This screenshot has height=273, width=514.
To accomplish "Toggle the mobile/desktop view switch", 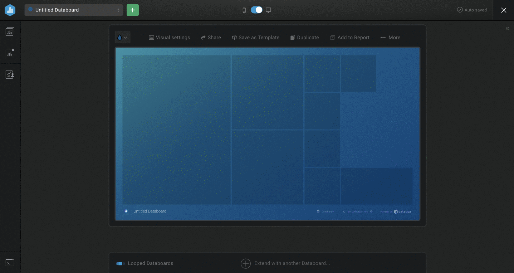I will (256, 10).
